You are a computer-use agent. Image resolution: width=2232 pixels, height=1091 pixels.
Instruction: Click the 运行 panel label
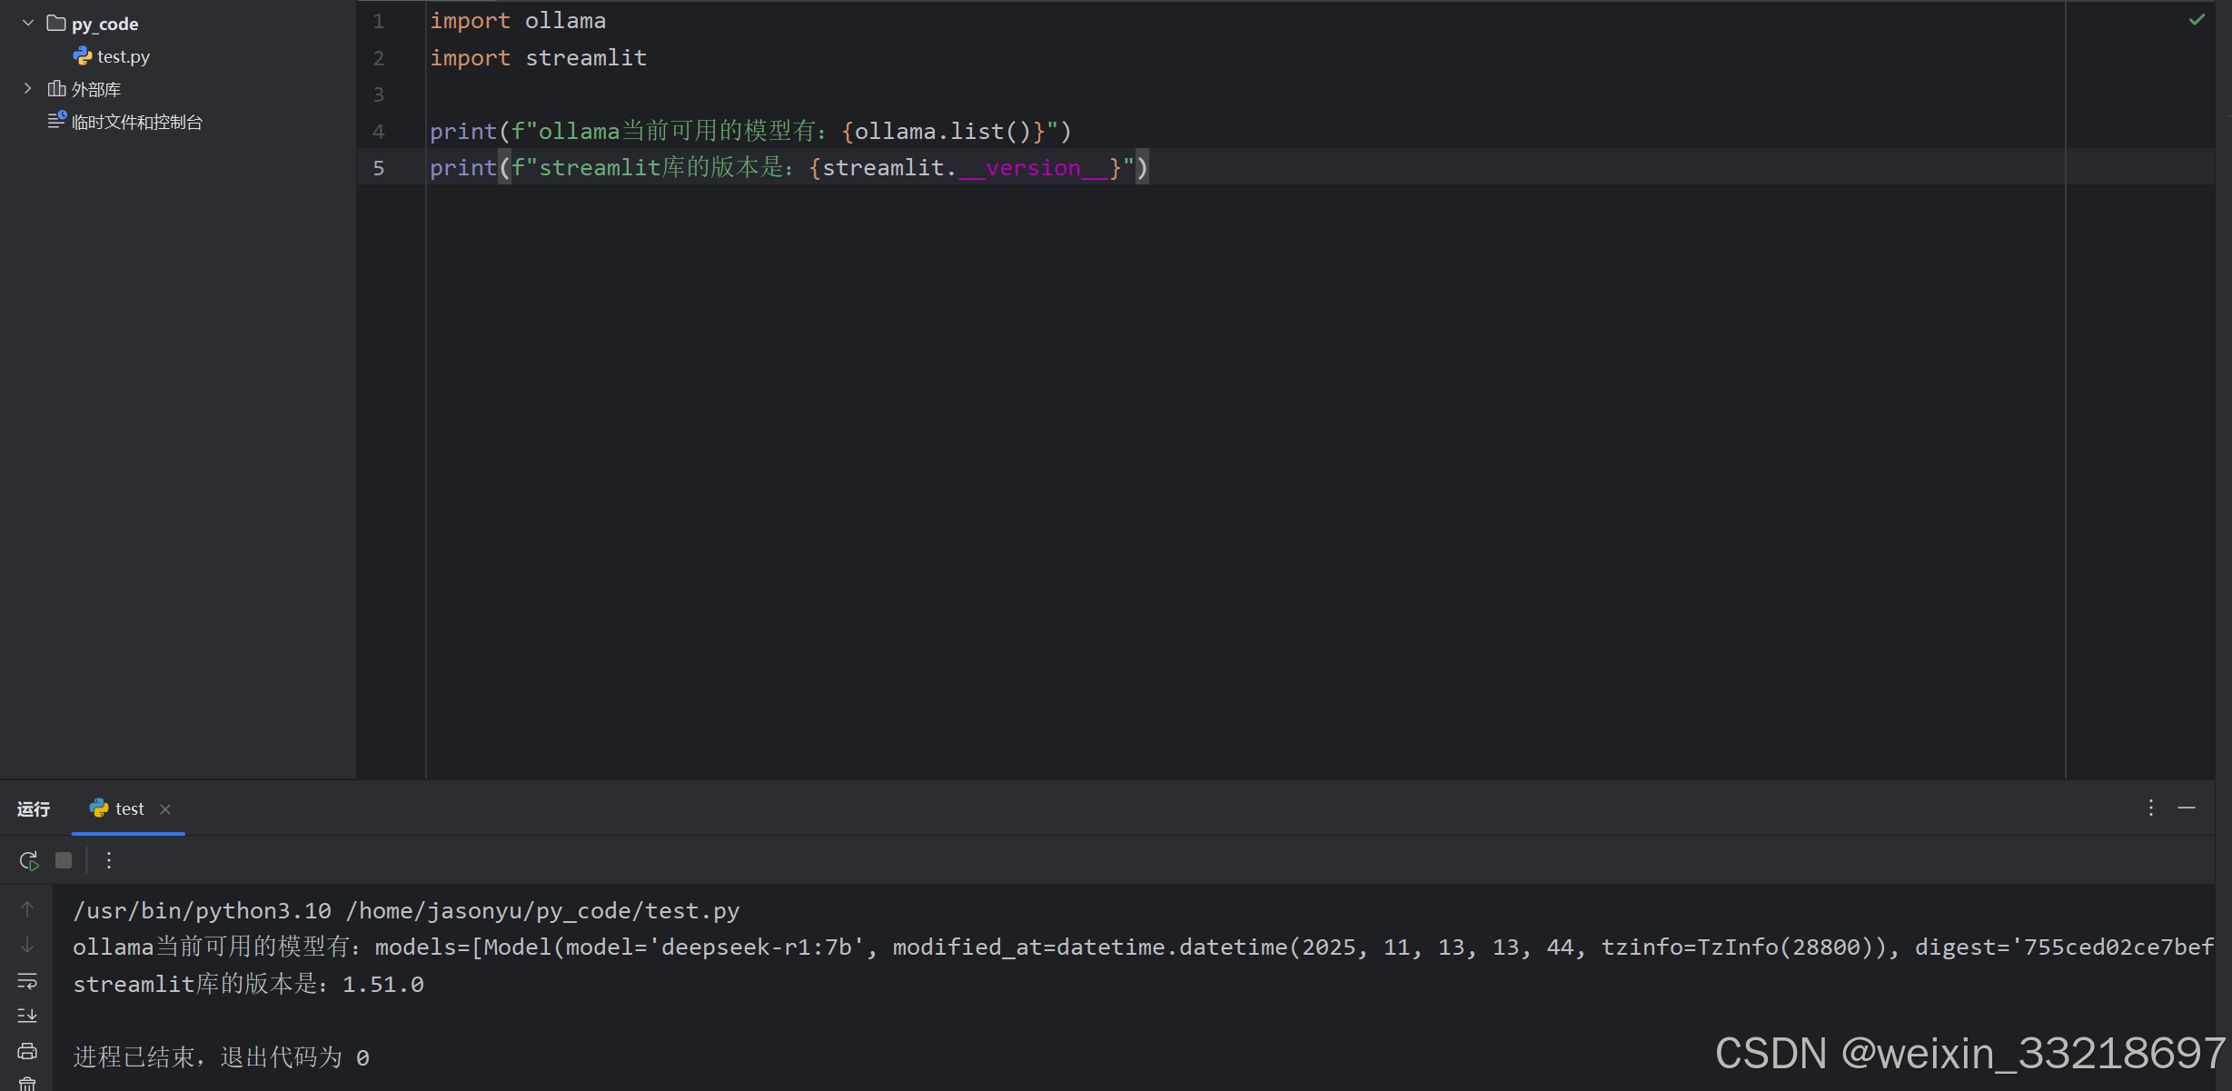(x=34, y=808)
